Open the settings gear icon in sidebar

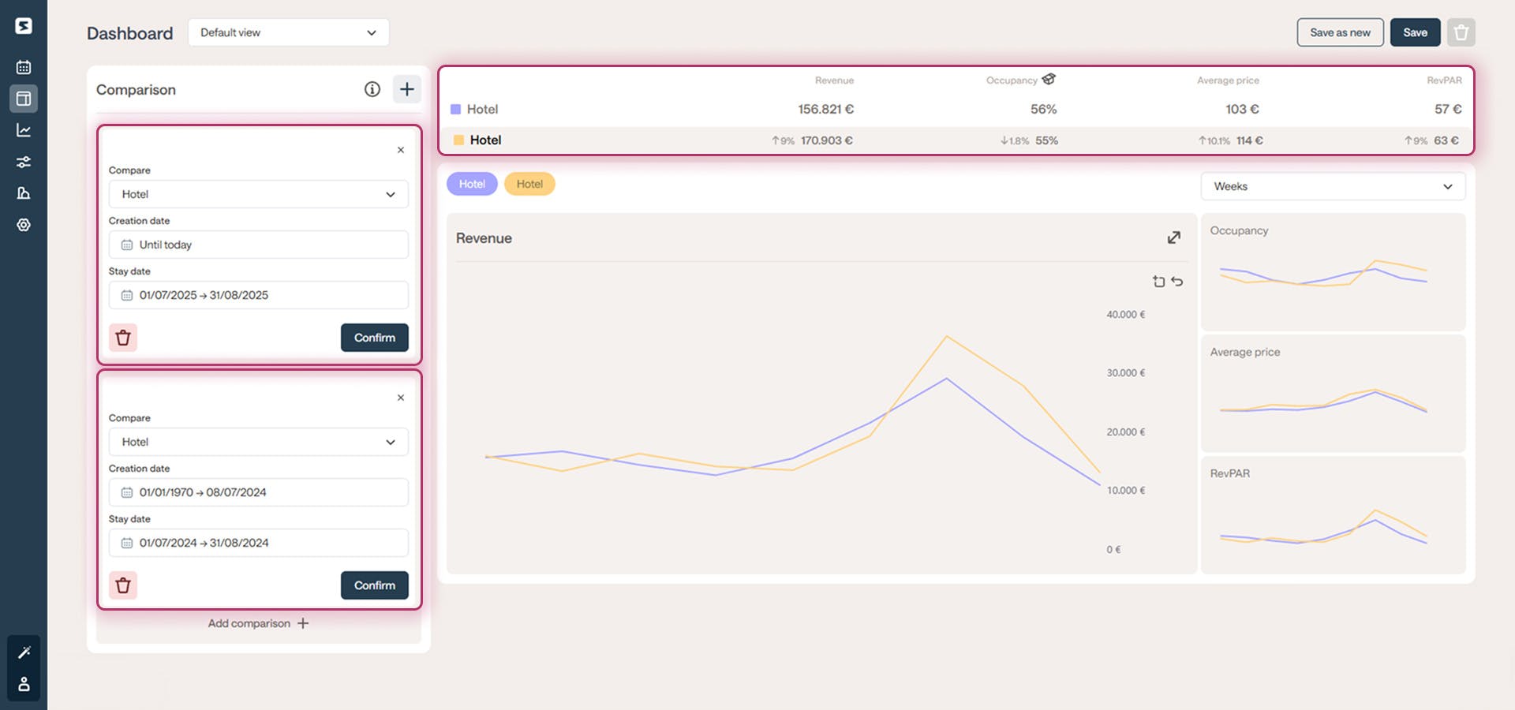24,225
